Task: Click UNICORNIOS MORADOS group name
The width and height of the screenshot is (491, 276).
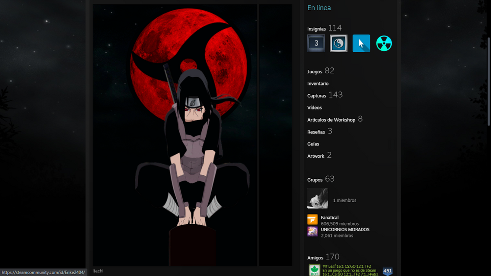Action: tap(345, 230)
